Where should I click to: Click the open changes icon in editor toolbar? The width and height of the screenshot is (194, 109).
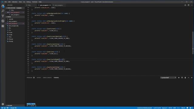coord(185,5)
